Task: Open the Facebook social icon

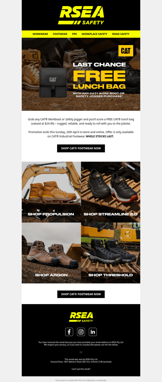Action: (x=69, y=332)
